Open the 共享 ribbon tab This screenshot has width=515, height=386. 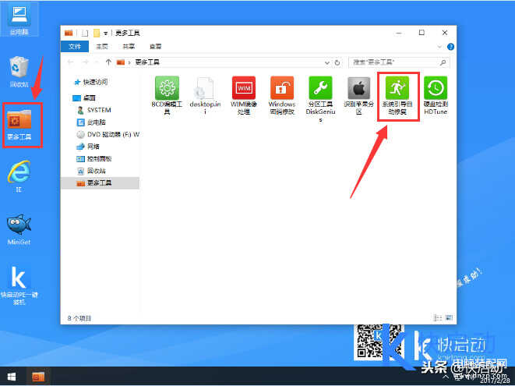[129, 46]
